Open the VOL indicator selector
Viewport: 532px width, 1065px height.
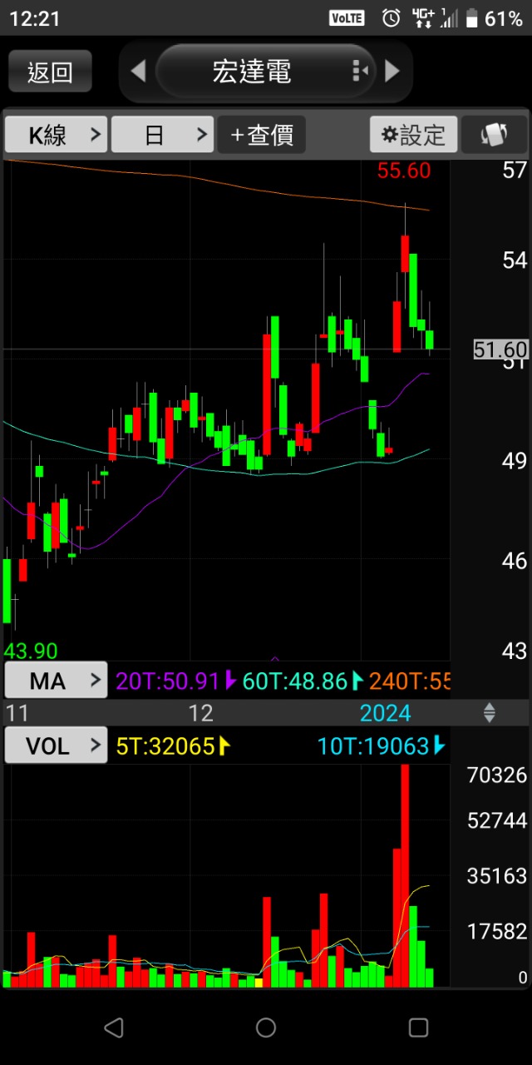pos(56,745)
